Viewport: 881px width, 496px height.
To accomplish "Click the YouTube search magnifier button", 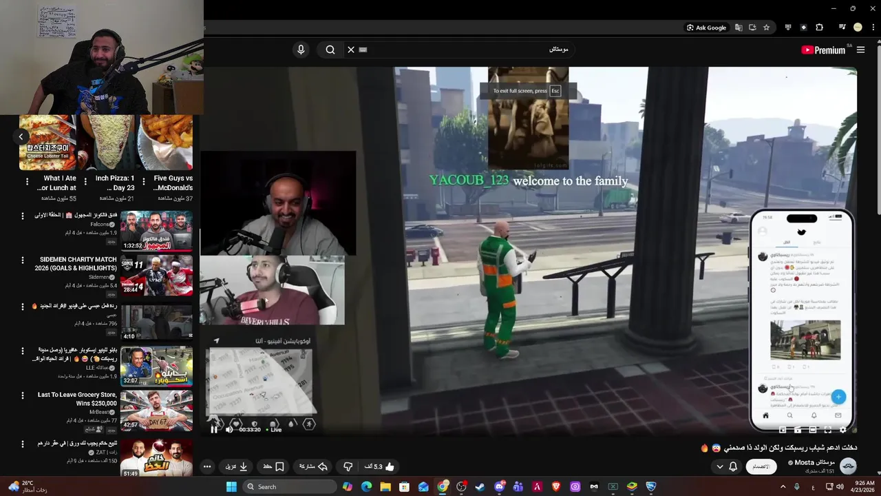I will pyautogui.click(x=330, y=50).
